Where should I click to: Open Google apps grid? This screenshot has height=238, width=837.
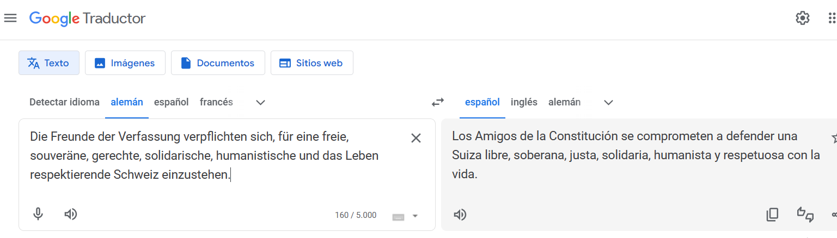[832, 18]
